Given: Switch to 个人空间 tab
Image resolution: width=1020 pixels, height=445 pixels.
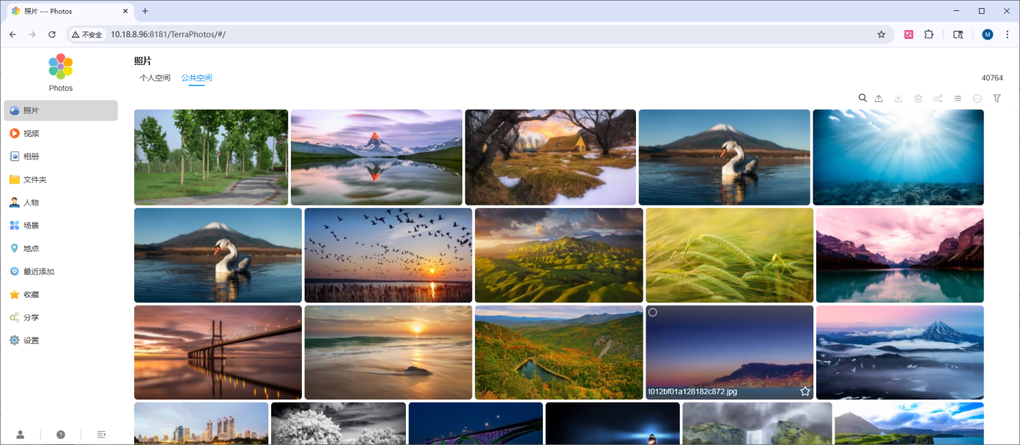Looking at the screenshot, I should click(155, 78).
